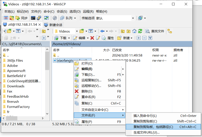
Task: Expand the Download (下载) dropdown arrow
Action: pyautogui.click(x=69, y=38)
